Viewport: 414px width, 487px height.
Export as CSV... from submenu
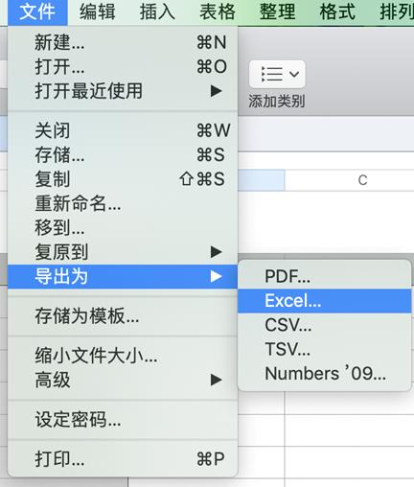coord(325,325)
